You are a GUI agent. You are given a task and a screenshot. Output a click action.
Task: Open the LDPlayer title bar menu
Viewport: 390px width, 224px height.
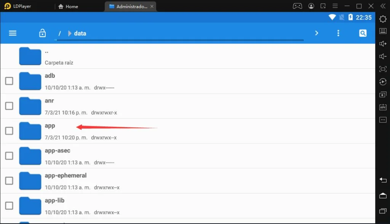click(x=335, y=6)
